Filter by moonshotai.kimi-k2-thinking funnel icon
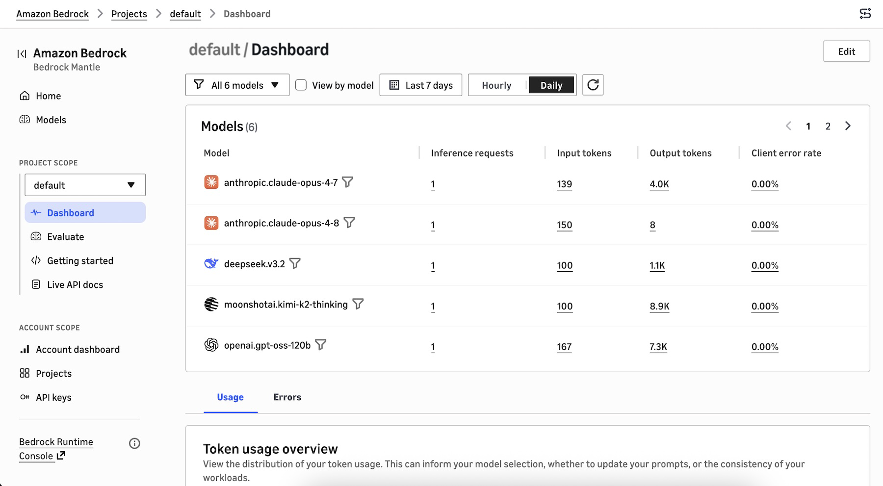 [x=358, y=304]
